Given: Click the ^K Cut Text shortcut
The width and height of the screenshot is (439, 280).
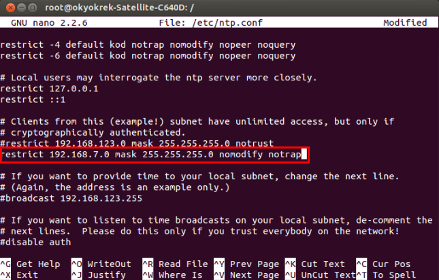Looking at the screenshot, I should [315, 264].
